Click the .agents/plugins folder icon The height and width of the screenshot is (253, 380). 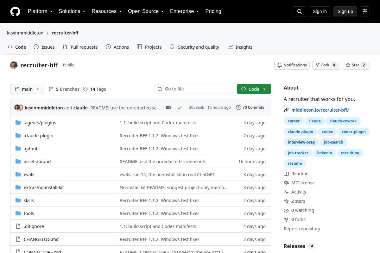click(x=18, y=123)
